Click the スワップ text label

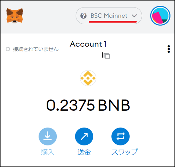pos(125,152)
